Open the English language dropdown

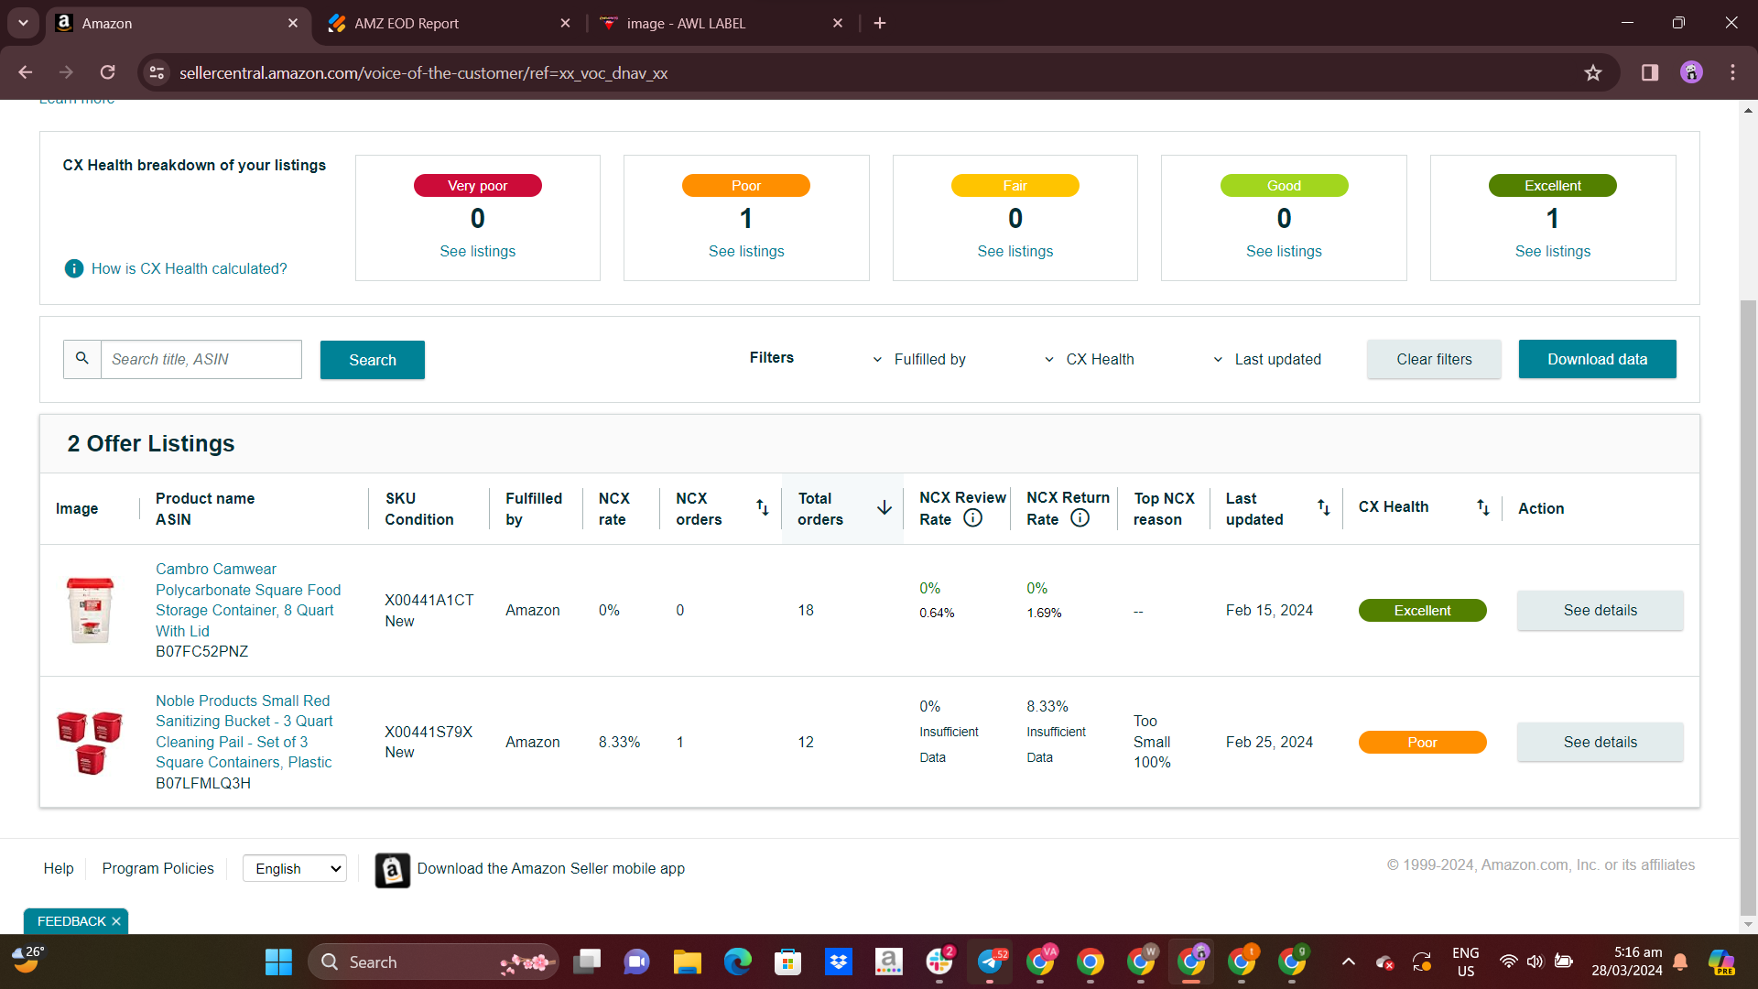[295, 868]
